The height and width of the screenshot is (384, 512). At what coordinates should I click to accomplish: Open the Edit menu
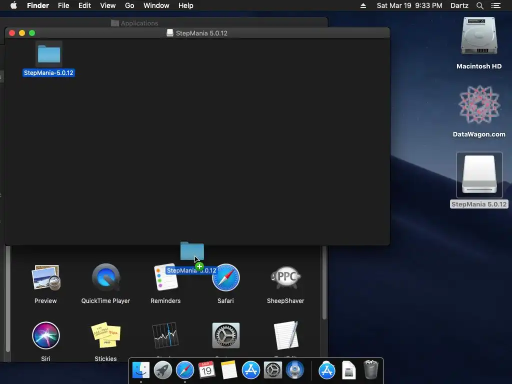tap(84, 5)
